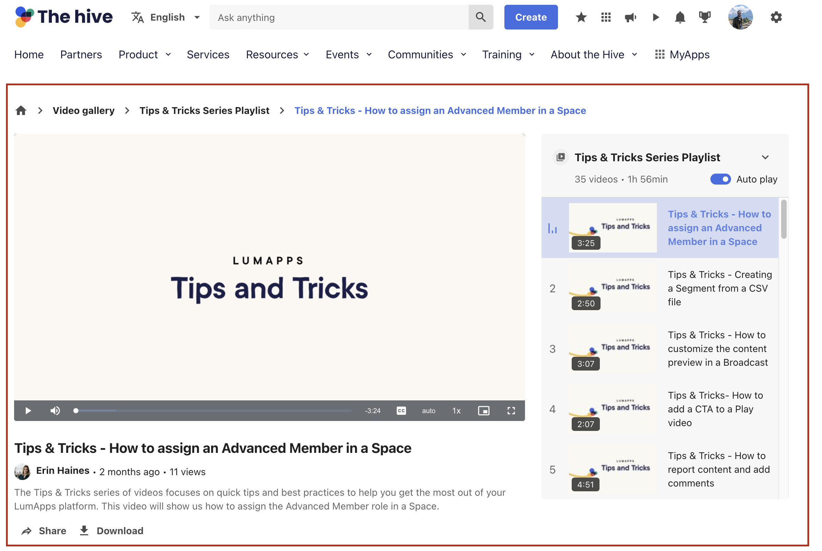Open the settings gear icon
Screen dimensions: 822x551
(x=776, y=17)
